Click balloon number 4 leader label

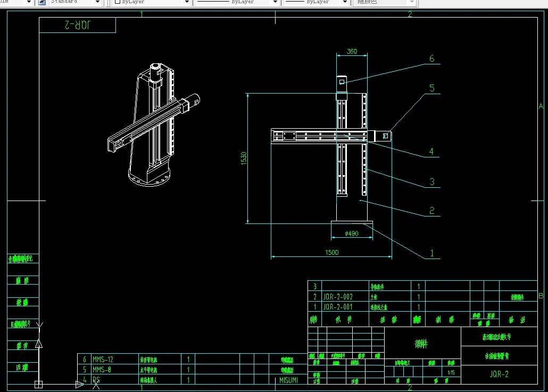pos(431,151)
